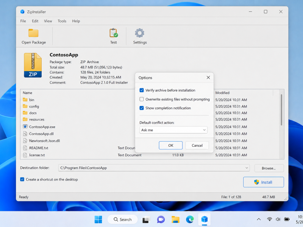This screenshot has height=227, width=303.
Task: Expand the Destination folder dropdown arrow
Action: tap(247, 168)
